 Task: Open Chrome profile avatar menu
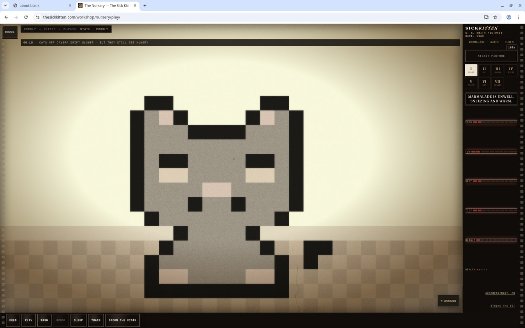(509, 17)
